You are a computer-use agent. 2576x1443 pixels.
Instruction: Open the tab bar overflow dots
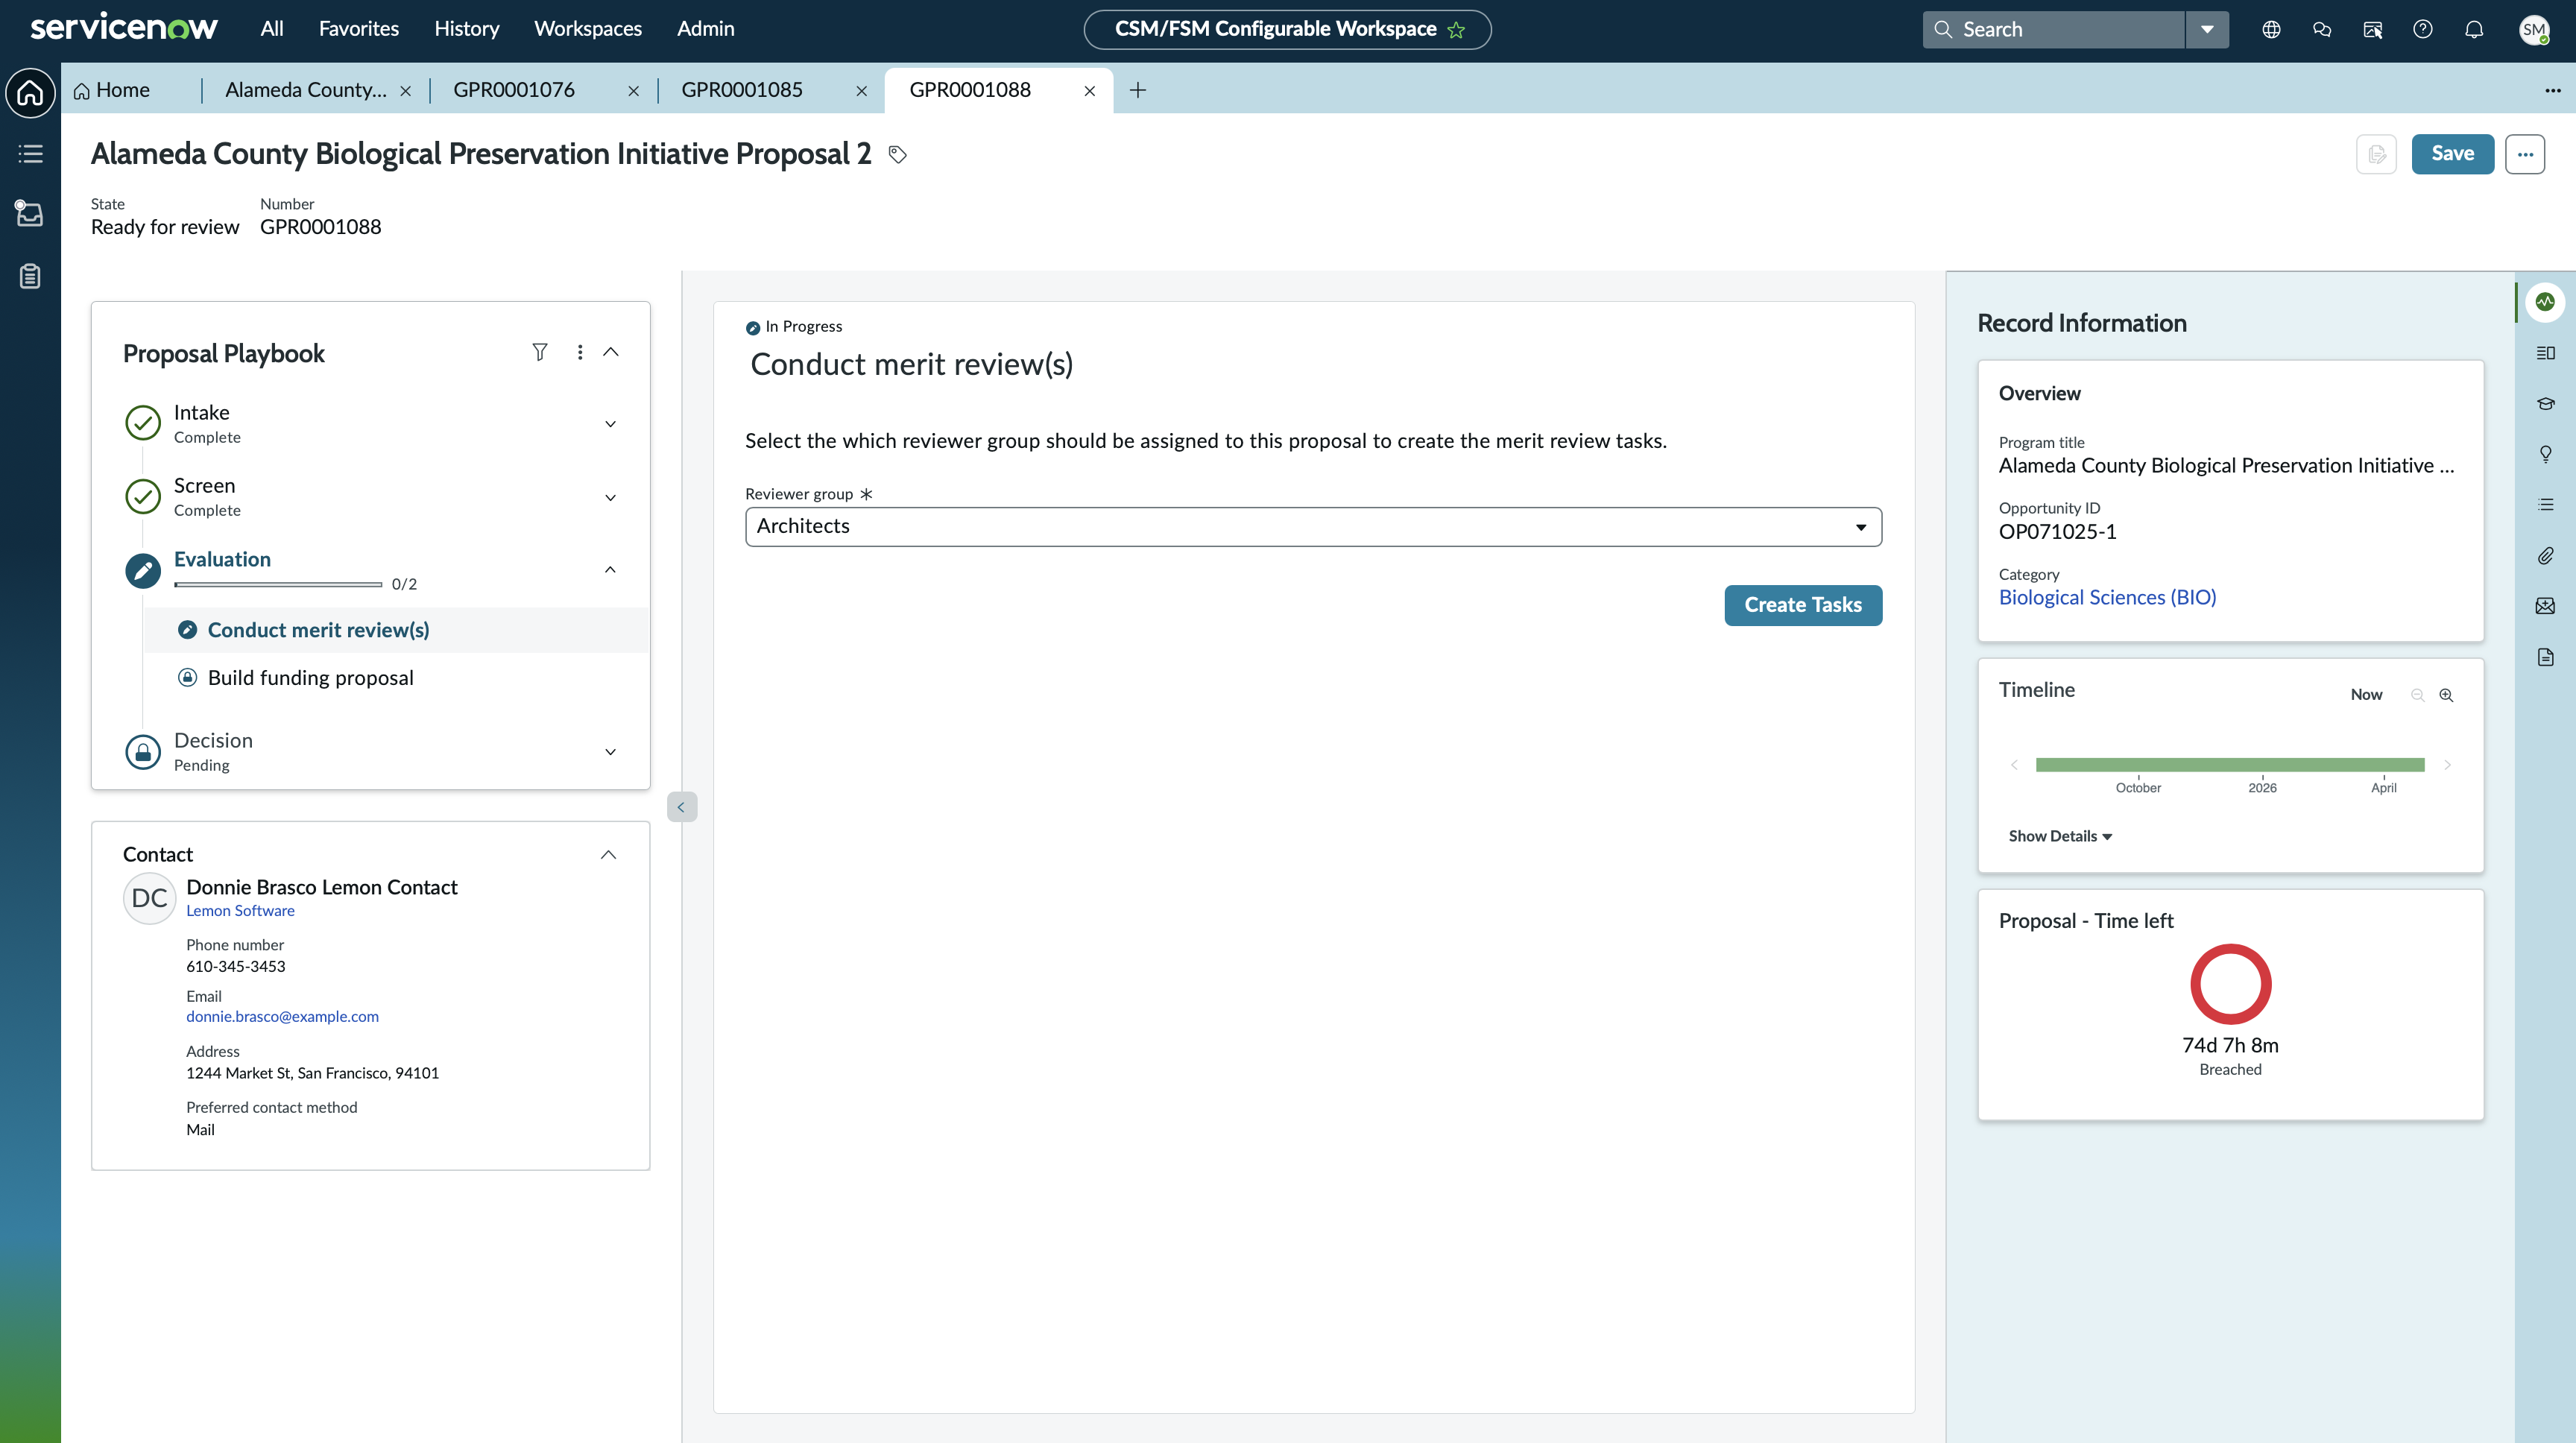click(x=2552, y=90)
